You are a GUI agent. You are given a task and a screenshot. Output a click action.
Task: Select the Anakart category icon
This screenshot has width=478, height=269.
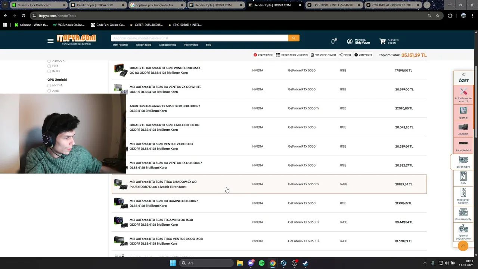[463, 129]
